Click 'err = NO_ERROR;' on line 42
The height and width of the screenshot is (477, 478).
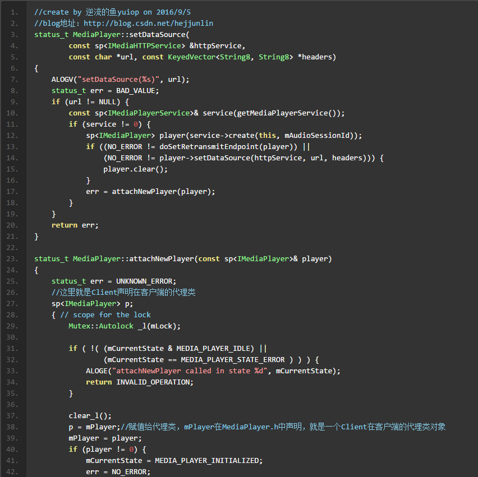(x=118, y=472)
